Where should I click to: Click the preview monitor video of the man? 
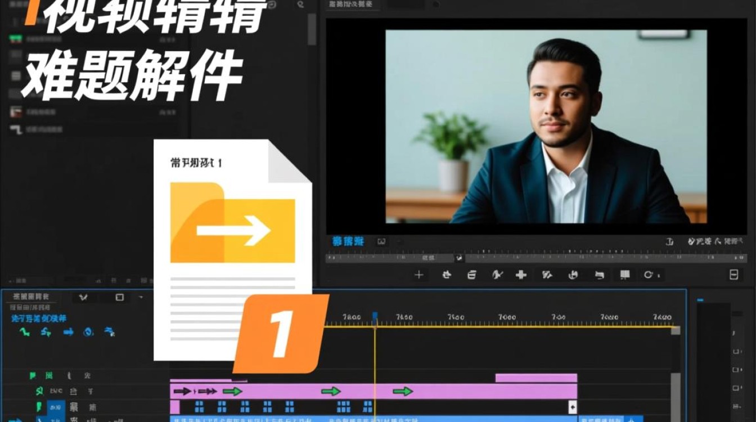(x=546, y=126)
